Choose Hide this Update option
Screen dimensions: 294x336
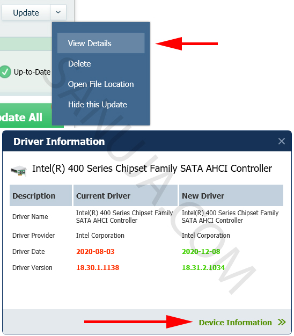[98, 105]
